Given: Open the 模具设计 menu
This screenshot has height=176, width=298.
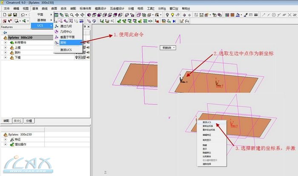Looking at the screenshot, I should click(x=111, y=8).
